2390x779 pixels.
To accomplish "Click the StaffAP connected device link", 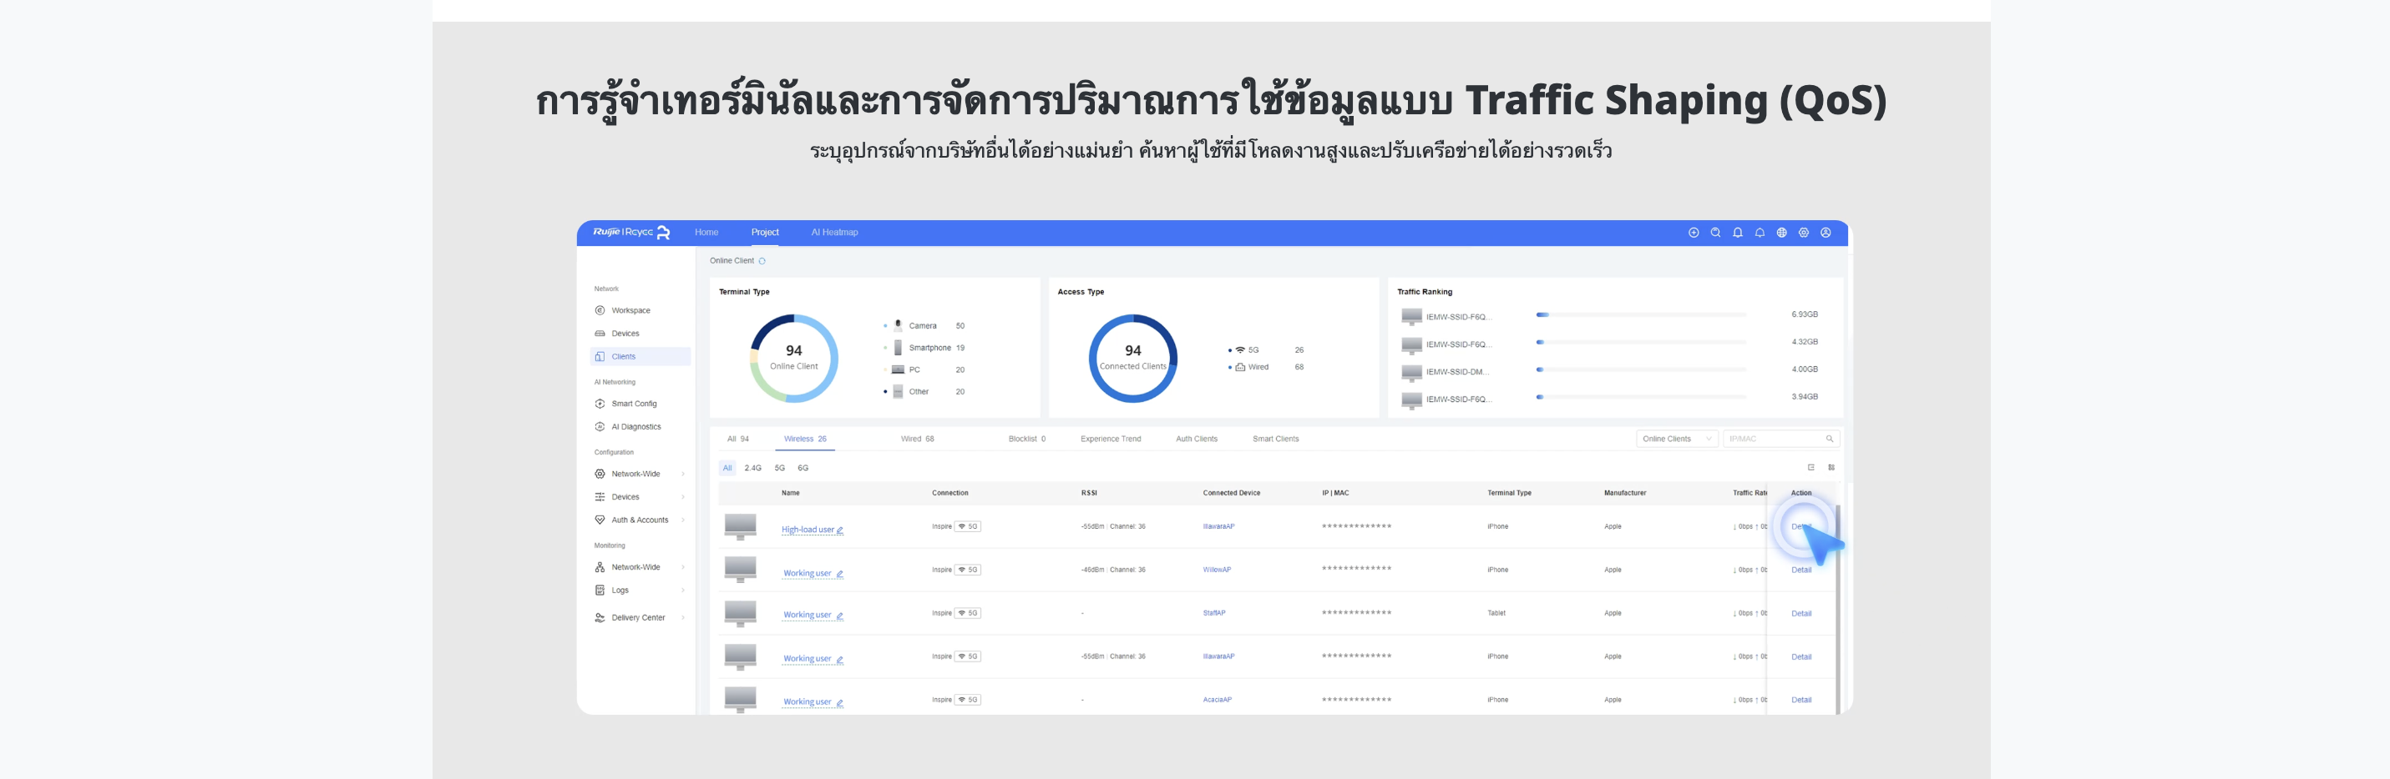I will 1213,613.
